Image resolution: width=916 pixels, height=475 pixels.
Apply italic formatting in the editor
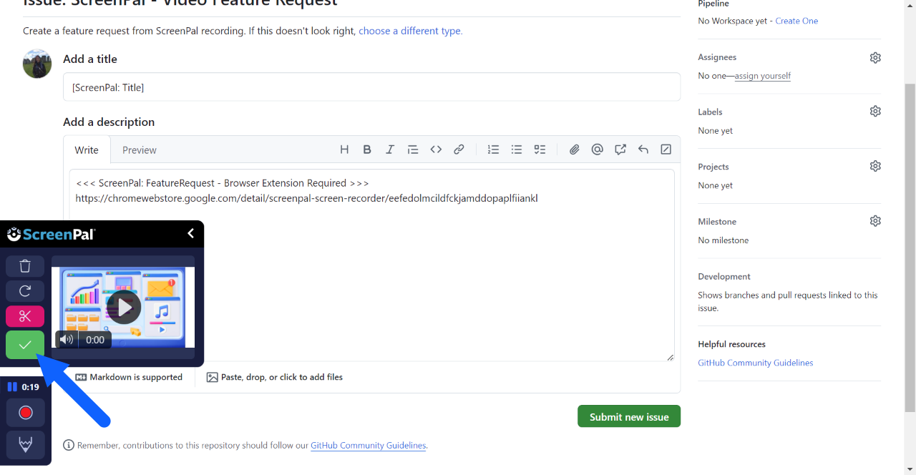390,150
